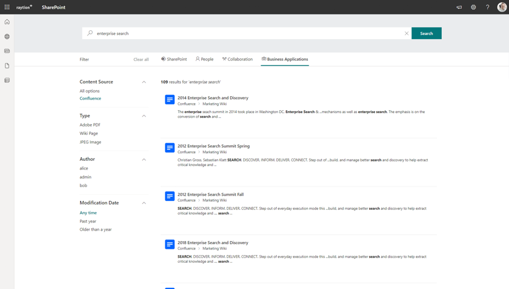This screenshot has height=289, width=509.
Task: Clear the search query with X icon
Action: click(406, 33)
